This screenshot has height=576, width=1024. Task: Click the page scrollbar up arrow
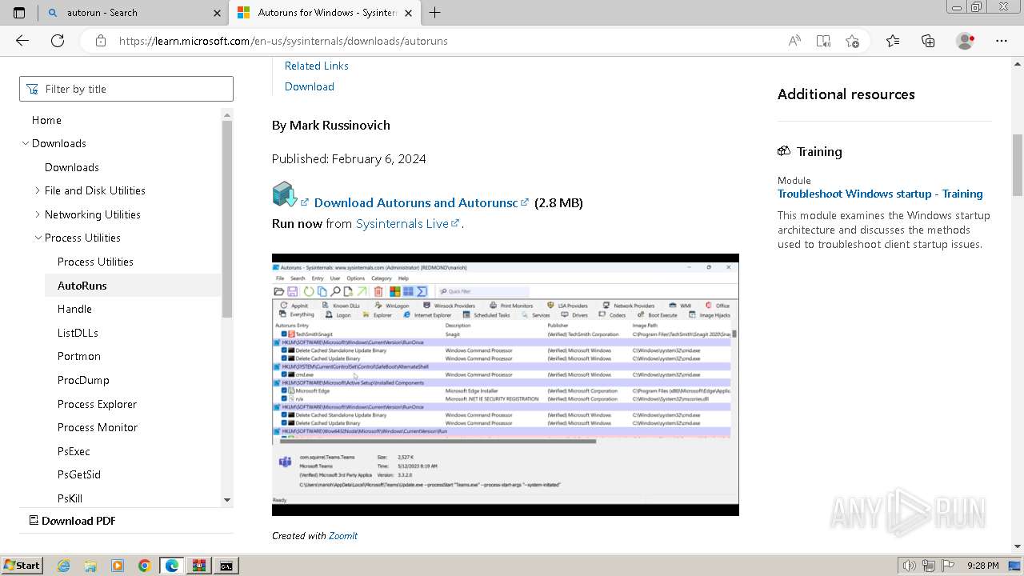pos(1018,62)
